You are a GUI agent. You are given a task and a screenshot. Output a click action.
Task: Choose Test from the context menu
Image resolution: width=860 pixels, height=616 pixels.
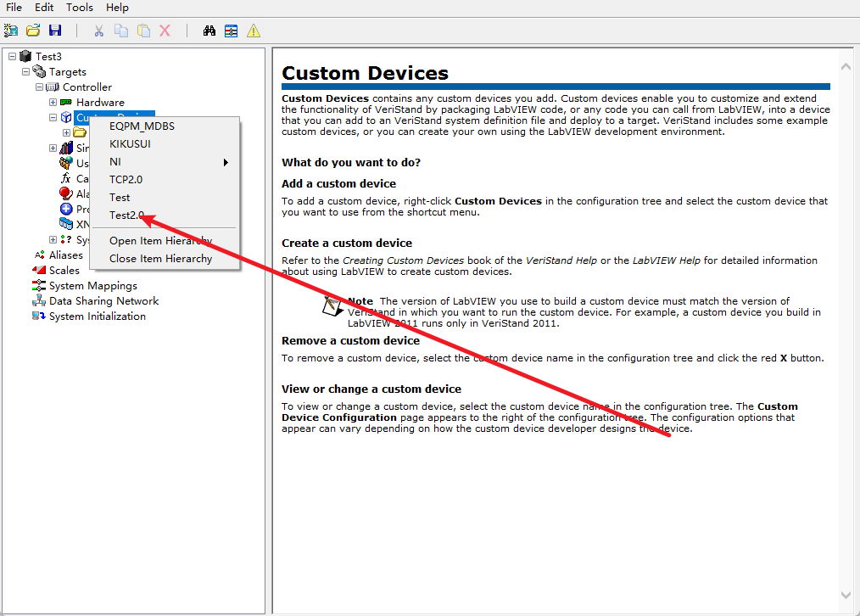point(165,198)
